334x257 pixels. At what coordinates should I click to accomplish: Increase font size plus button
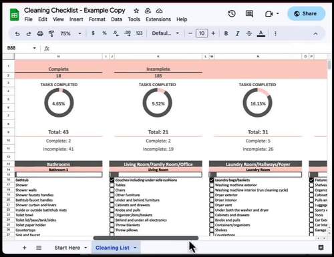tap(213, 33)
